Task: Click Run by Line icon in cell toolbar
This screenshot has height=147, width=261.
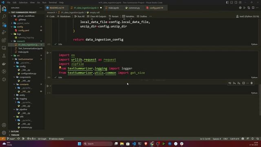Action: [230, 83]
